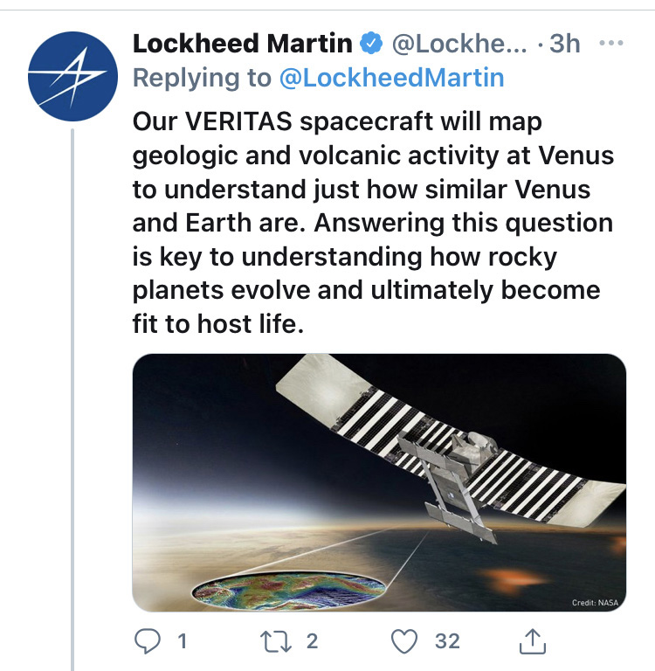655x671 pixels.
Task: Click the colorful Venus map inset
Action: pos(288,591)
